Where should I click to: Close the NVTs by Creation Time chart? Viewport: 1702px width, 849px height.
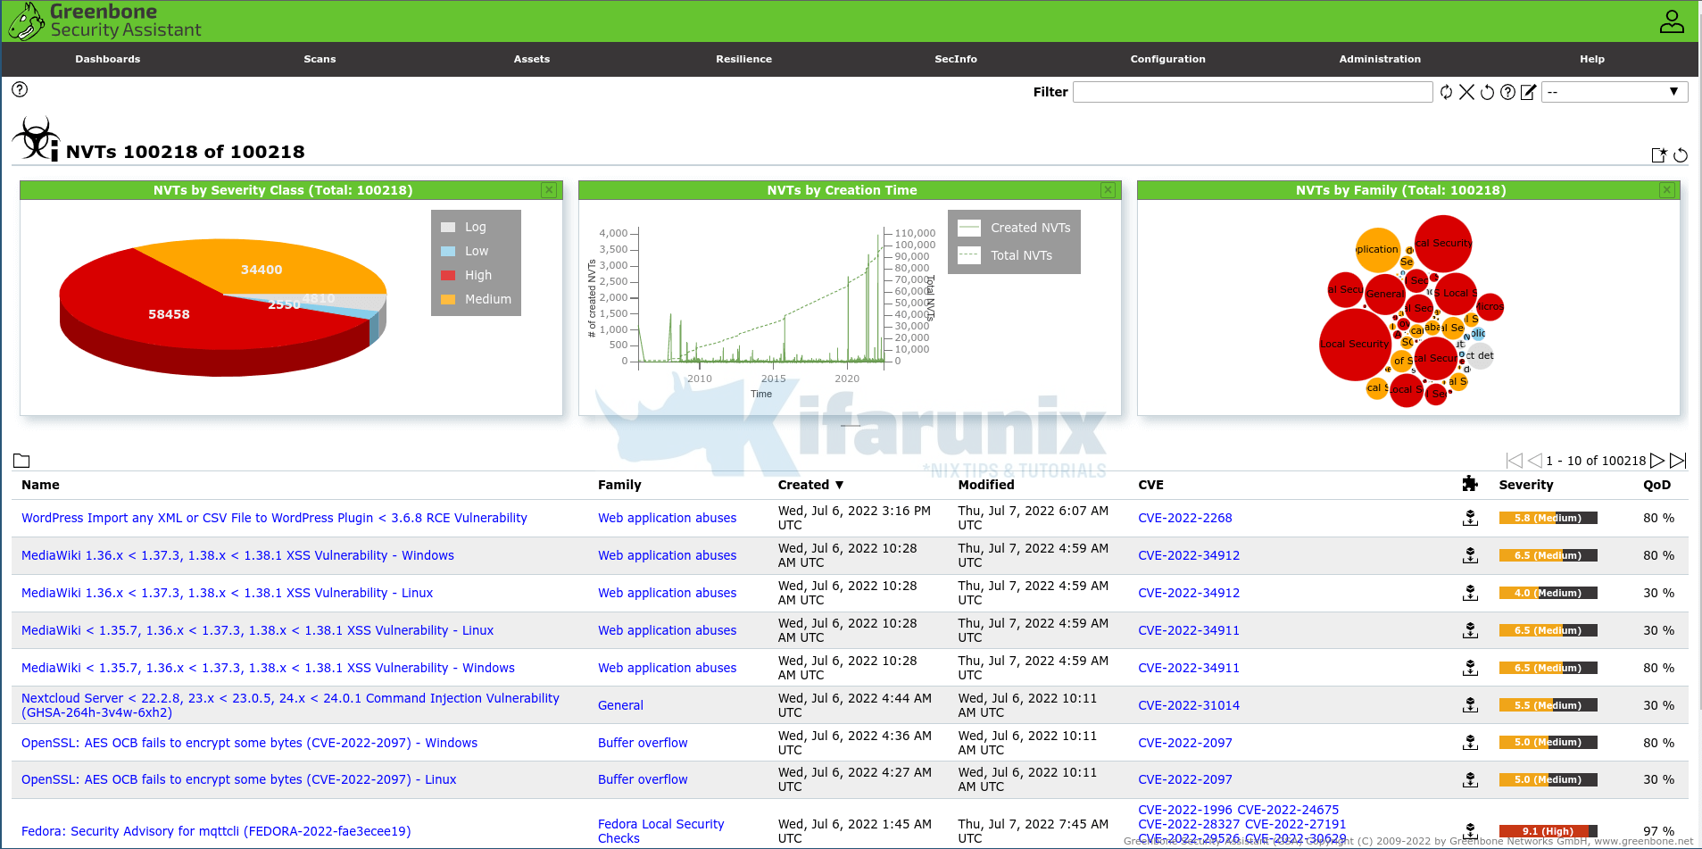(1108, 190)
